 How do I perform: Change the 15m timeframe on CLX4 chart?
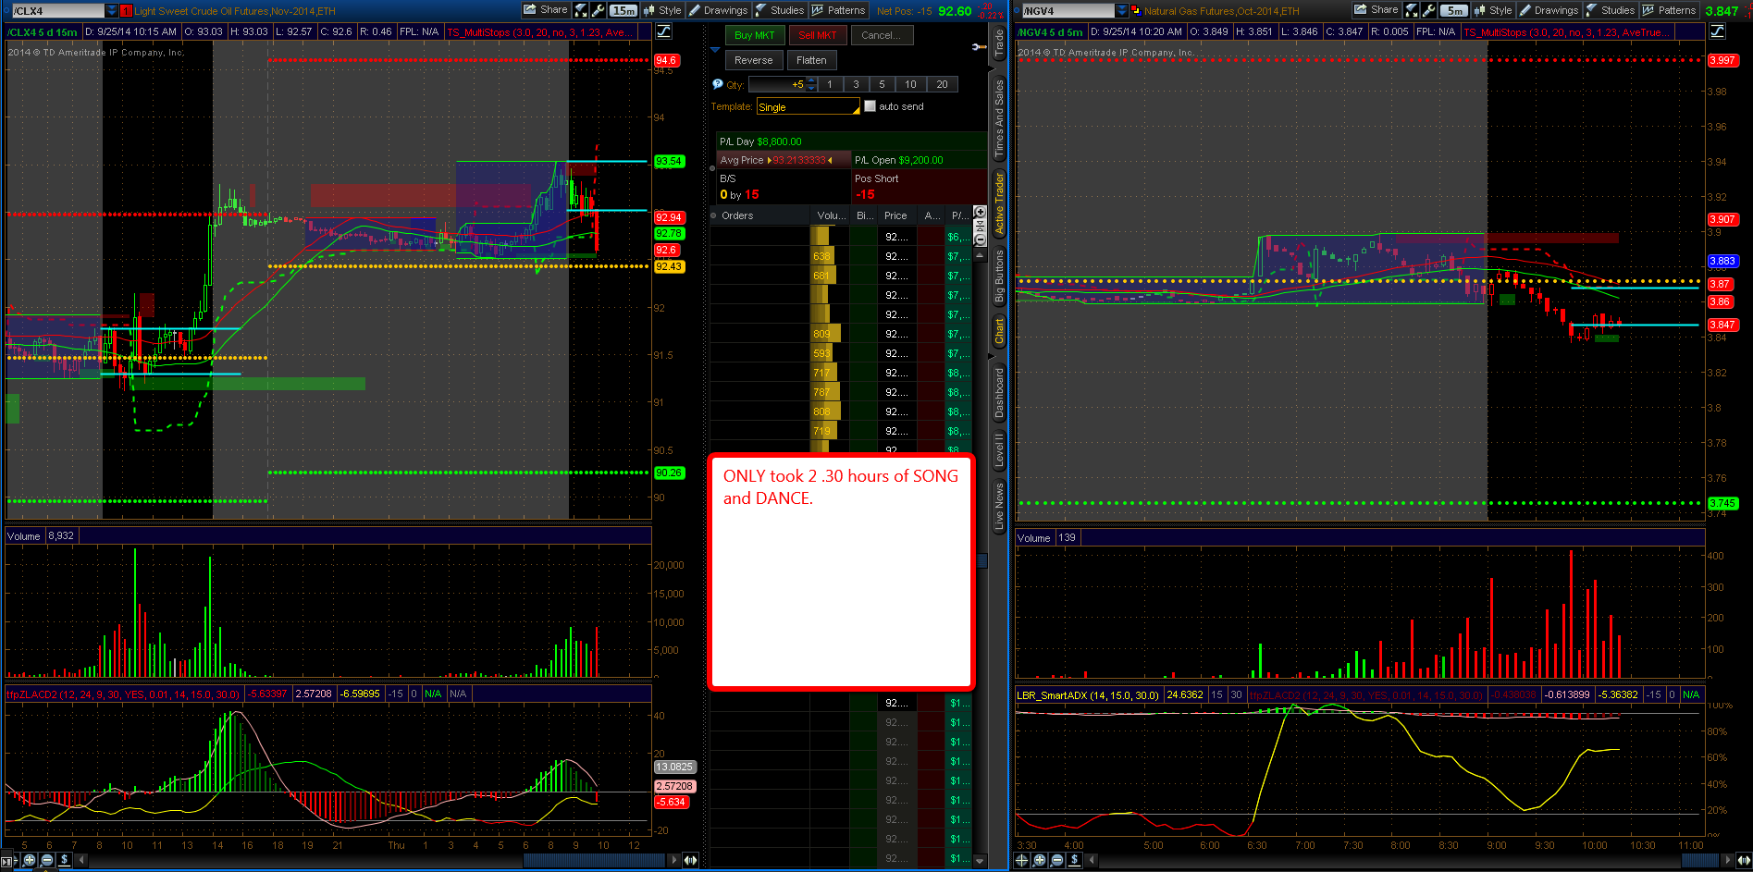coord(623,10)
